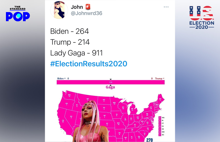Click the red siren emoji beside John
Screen dimensions: 220x142
[88, 7]
